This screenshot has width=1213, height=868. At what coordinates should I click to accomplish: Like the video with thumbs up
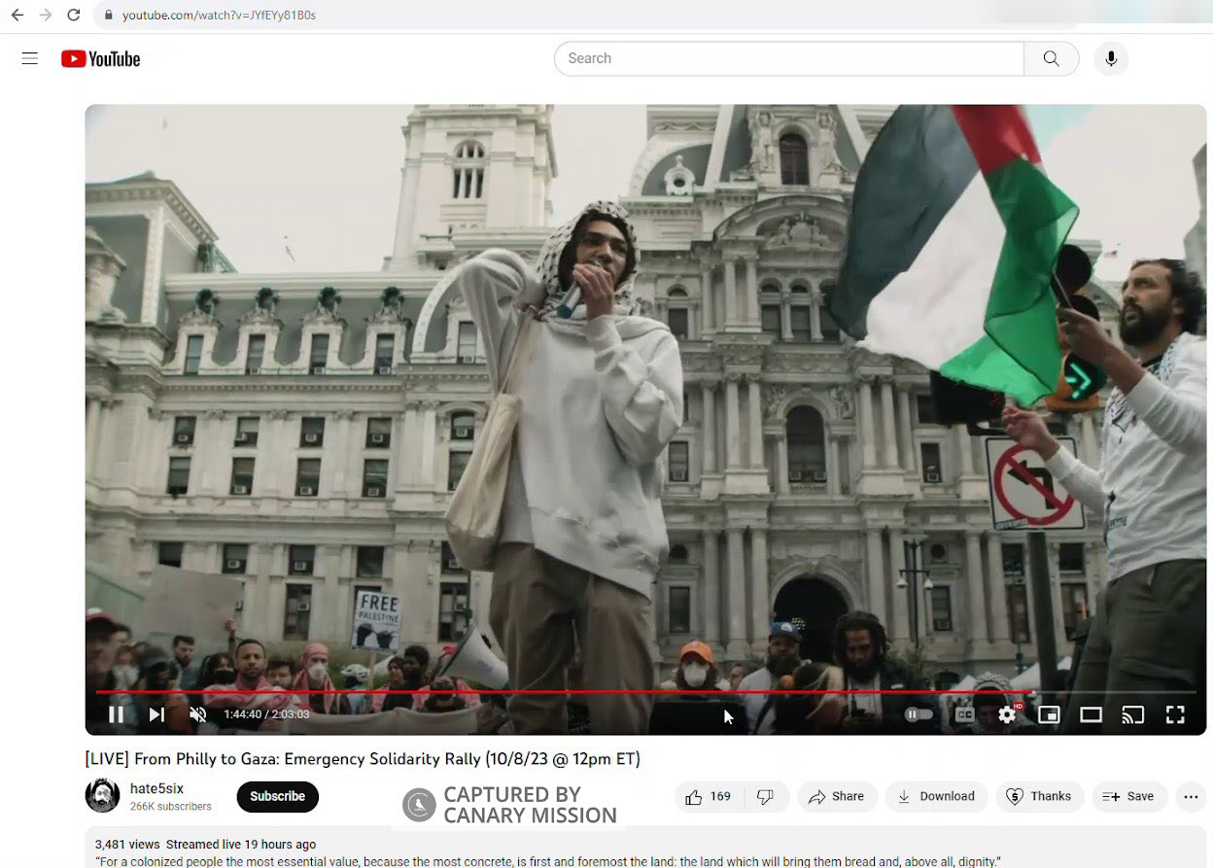[x=708, y=796]
